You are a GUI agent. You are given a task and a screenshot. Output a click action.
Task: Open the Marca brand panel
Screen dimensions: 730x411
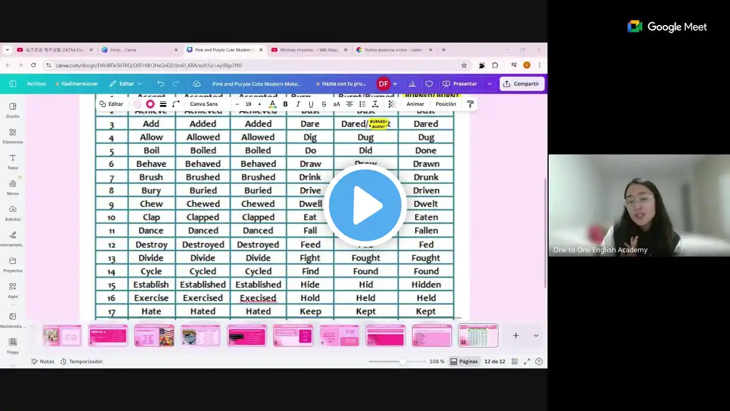[x=13, y=188]
